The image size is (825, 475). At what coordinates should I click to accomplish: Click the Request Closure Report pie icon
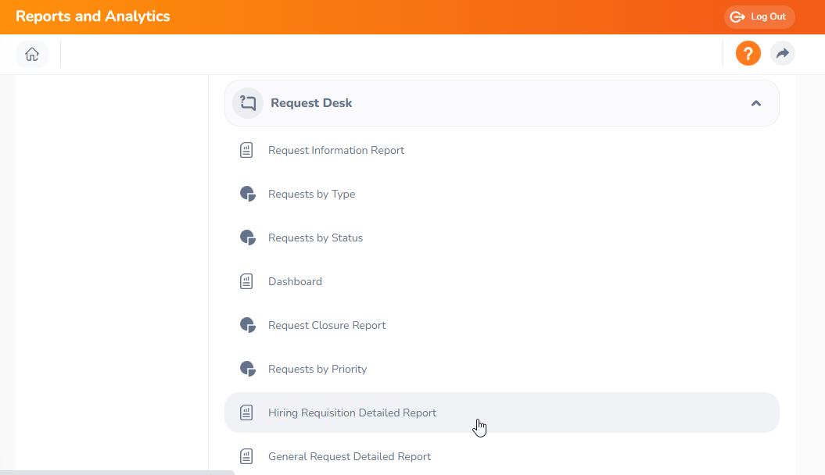247,326
